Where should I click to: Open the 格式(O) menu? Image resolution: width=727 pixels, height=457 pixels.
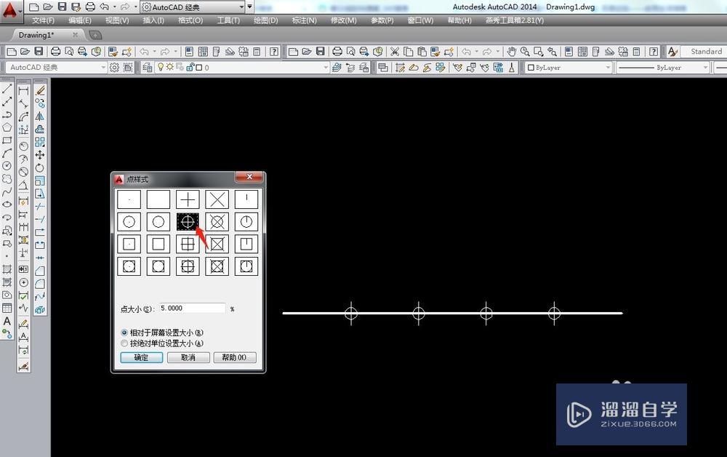[x=190, y=20]
